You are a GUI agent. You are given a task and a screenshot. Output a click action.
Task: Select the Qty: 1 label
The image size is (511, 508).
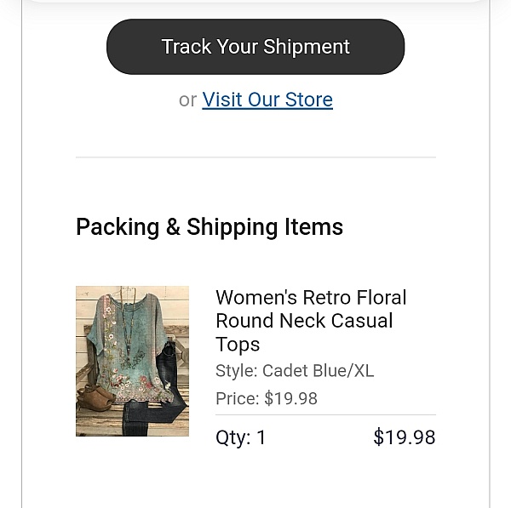pyautogui.click(x=240, y=437)
